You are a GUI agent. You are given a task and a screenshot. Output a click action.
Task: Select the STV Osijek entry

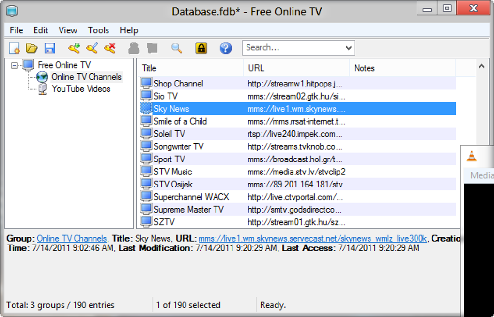298,184
